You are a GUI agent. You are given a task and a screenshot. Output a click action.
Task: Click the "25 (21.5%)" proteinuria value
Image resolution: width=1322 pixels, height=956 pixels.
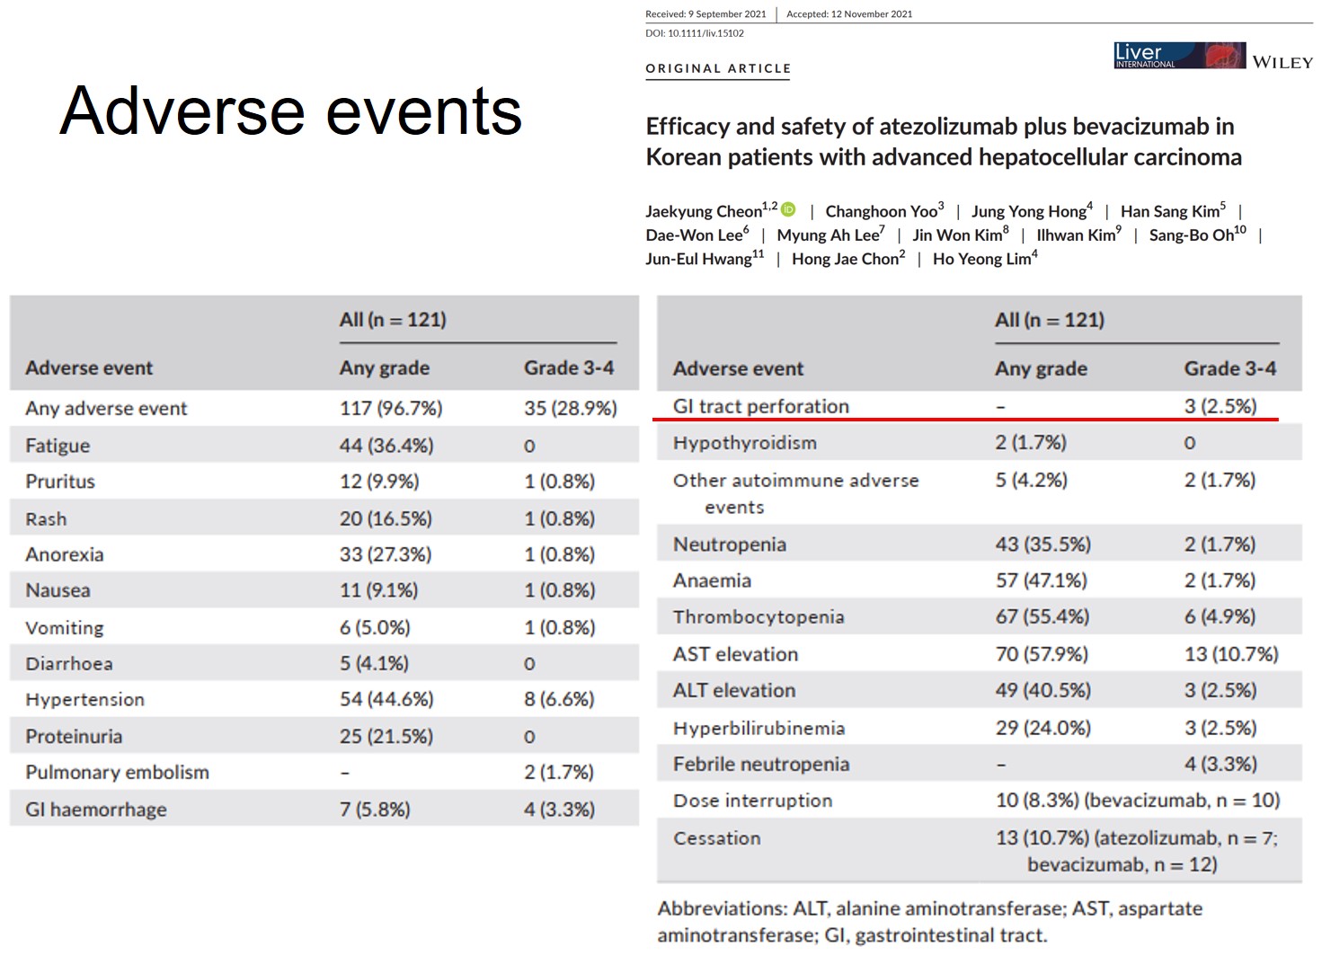pyautogui.click(x=386, y=737)
